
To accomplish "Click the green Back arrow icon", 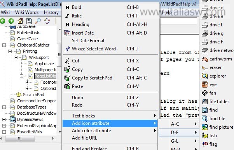I will [x=2, y=21].
